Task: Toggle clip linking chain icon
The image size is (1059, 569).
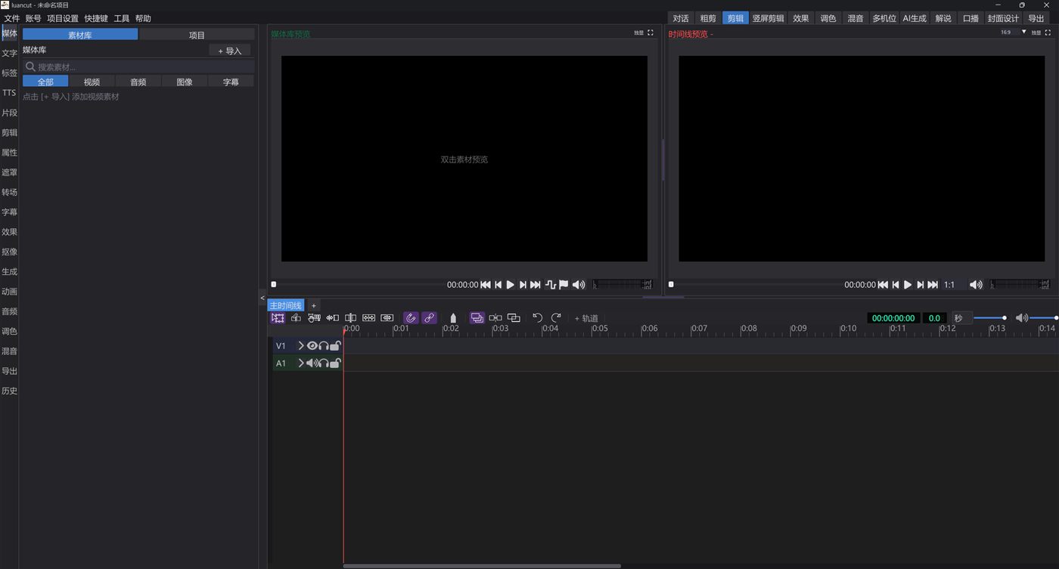Action: 429,318
